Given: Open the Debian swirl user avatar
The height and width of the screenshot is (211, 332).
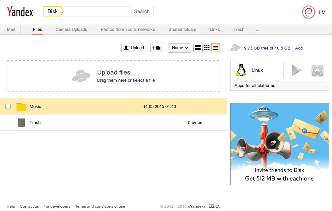Looking at the screenshot, I should click(x=308, y=12).
